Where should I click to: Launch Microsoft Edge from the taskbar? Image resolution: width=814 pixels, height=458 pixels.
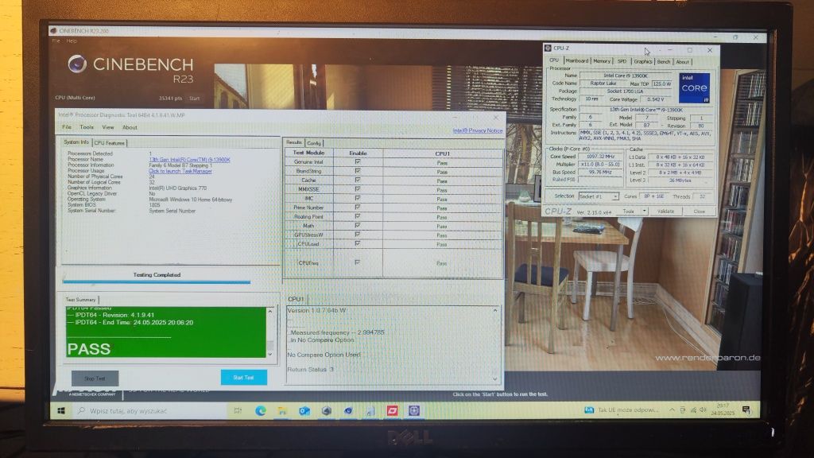[x=261, y=411]
